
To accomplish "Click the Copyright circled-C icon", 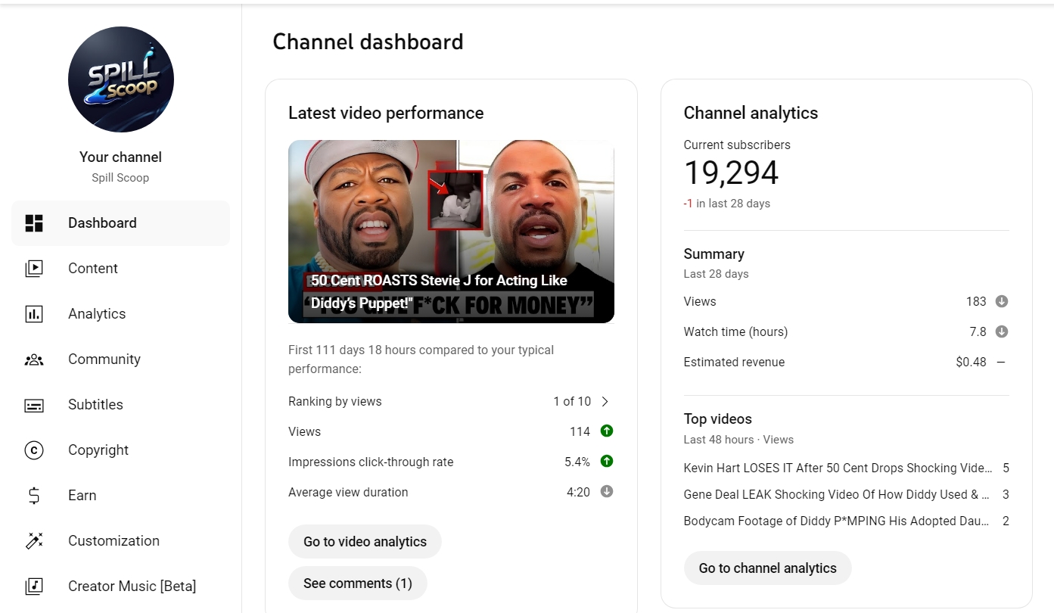I will tap(34, 450).
